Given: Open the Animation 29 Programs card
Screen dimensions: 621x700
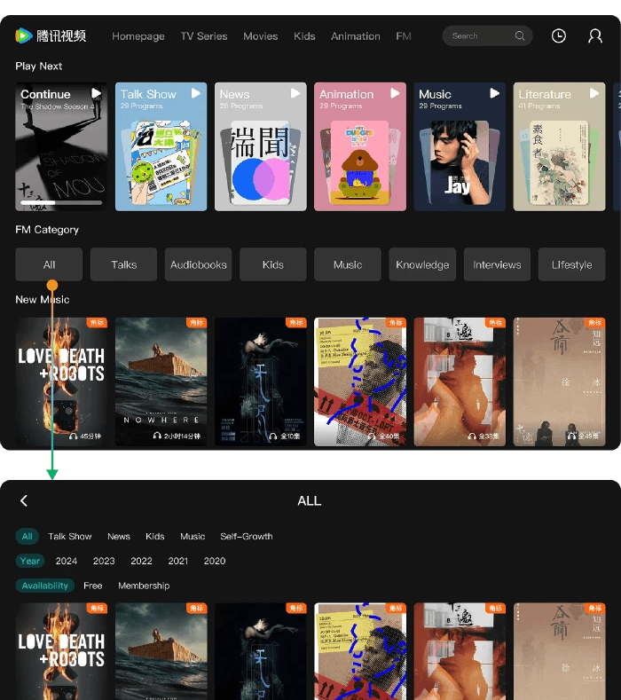Looking at the screenshot, I should 360,146.
